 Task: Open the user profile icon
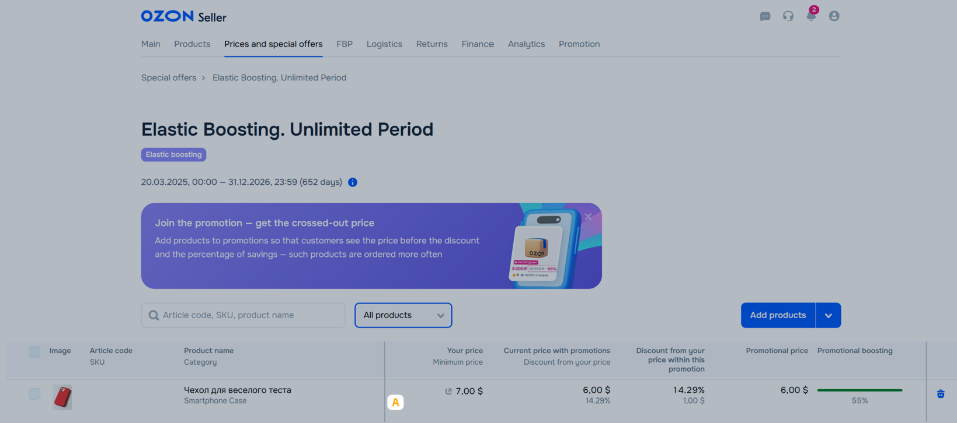pos(834,16)
